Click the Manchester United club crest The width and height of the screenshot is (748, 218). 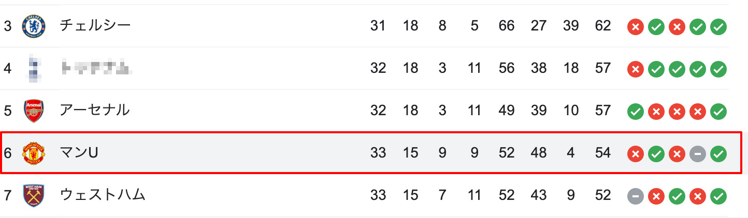[x=34, y=153]
